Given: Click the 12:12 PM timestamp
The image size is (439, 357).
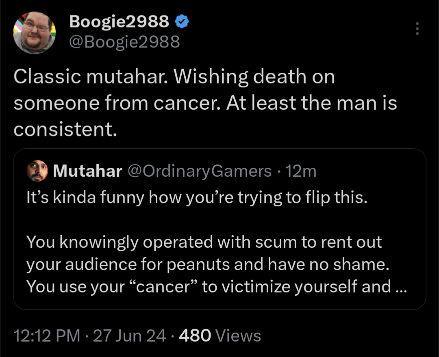Looking at the screenshot, I should point(47,335).
